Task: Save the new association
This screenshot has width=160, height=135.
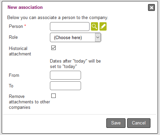Action: point(116,123)
